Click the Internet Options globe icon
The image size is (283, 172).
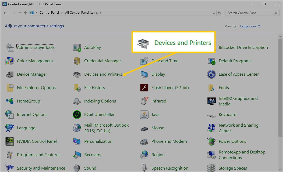[x=10, y=115]
